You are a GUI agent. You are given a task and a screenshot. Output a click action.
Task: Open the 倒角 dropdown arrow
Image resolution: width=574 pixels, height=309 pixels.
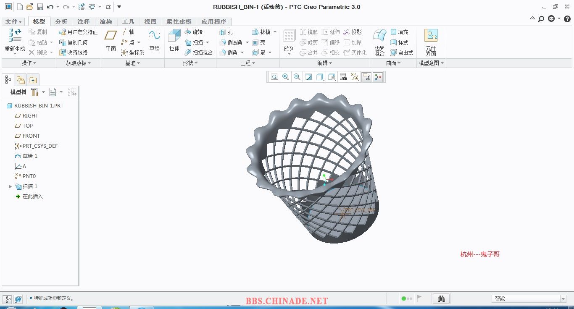click(x=242, y=52)
